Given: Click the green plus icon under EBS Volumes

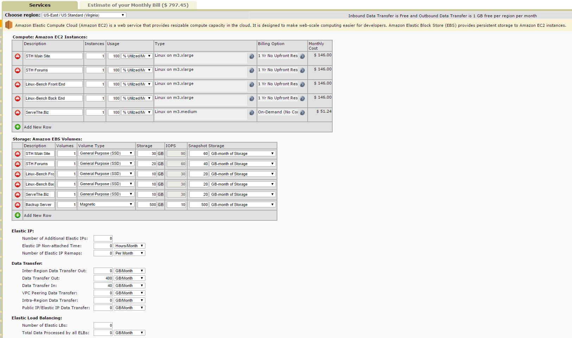Looking at the screenshot, I should tap(18, 215).
